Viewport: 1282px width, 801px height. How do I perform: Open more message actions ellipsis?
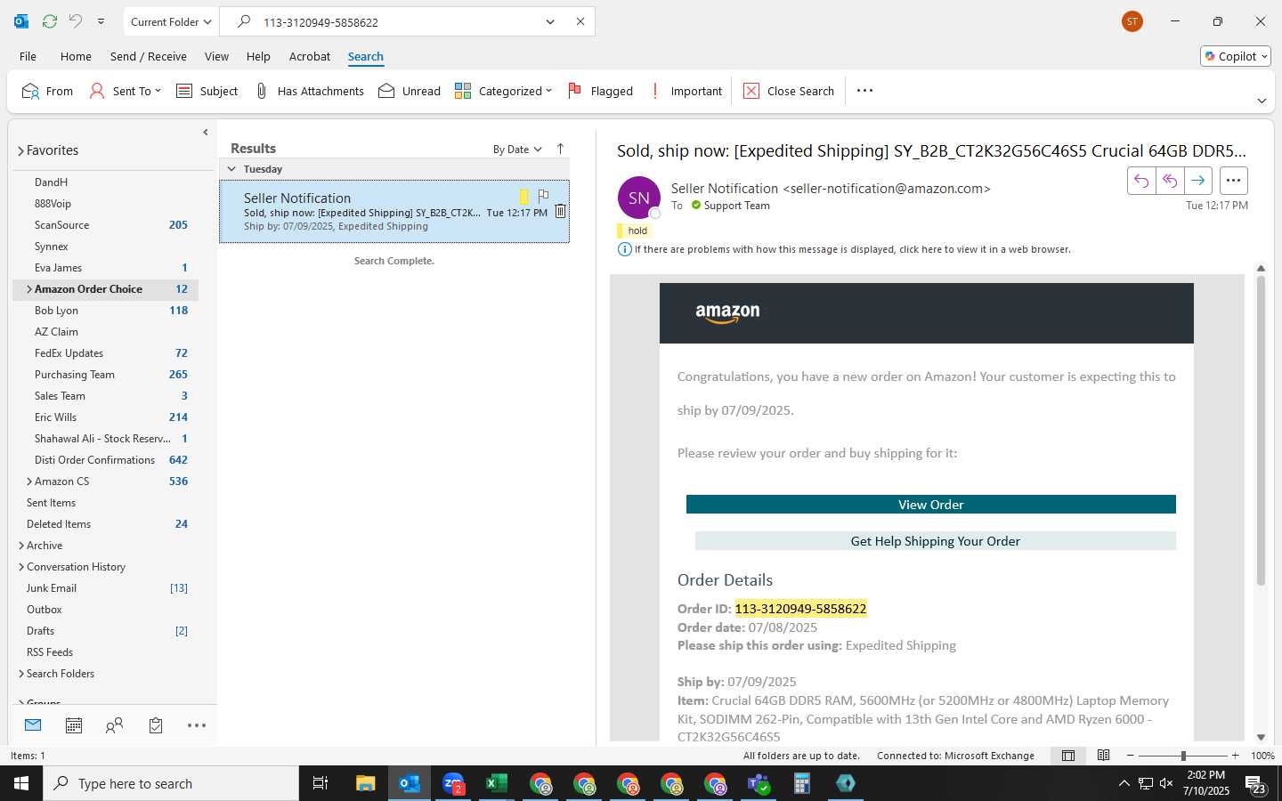[1233, 181]
